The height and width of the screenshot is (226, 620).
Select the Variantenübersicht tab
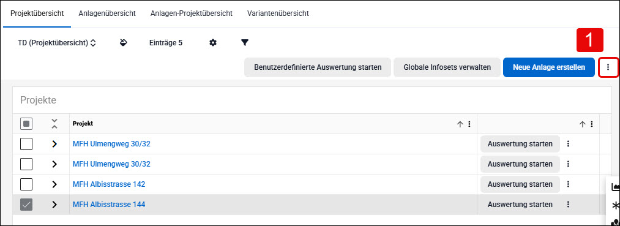pos(278,13)
